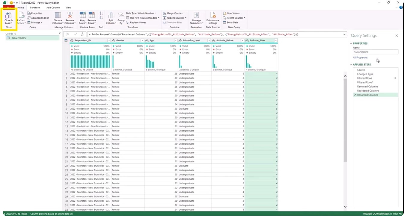Click the Group By icon
The width and height of the screenshot is (404, 216).
(x=121, y=16)
